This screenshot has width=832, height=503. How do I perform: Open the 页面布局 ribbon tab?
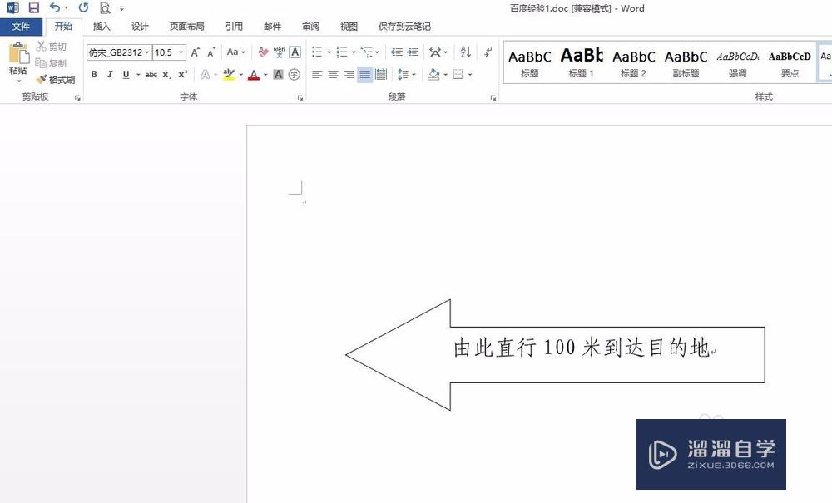tap(186, 26)
